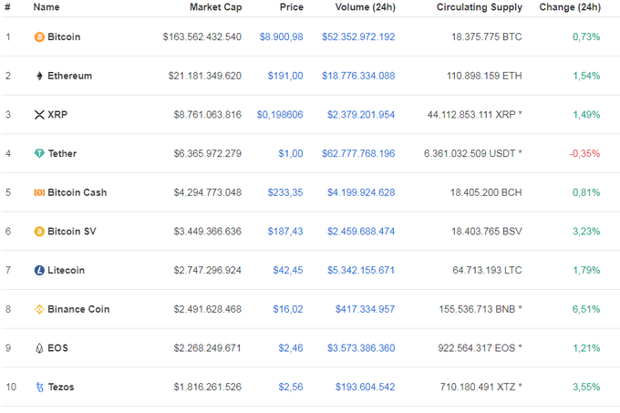Select Litecoin market cap $2.747.296.924
Screen dimensions: 620x413
[x=208, y=271]
